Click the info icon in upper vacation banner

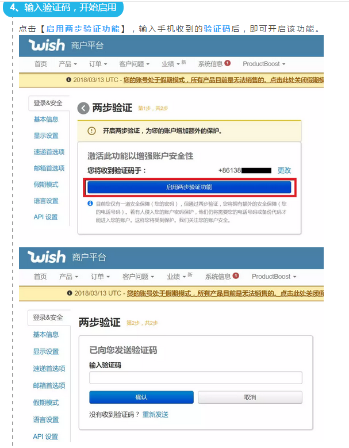click(x=68, y=80)
